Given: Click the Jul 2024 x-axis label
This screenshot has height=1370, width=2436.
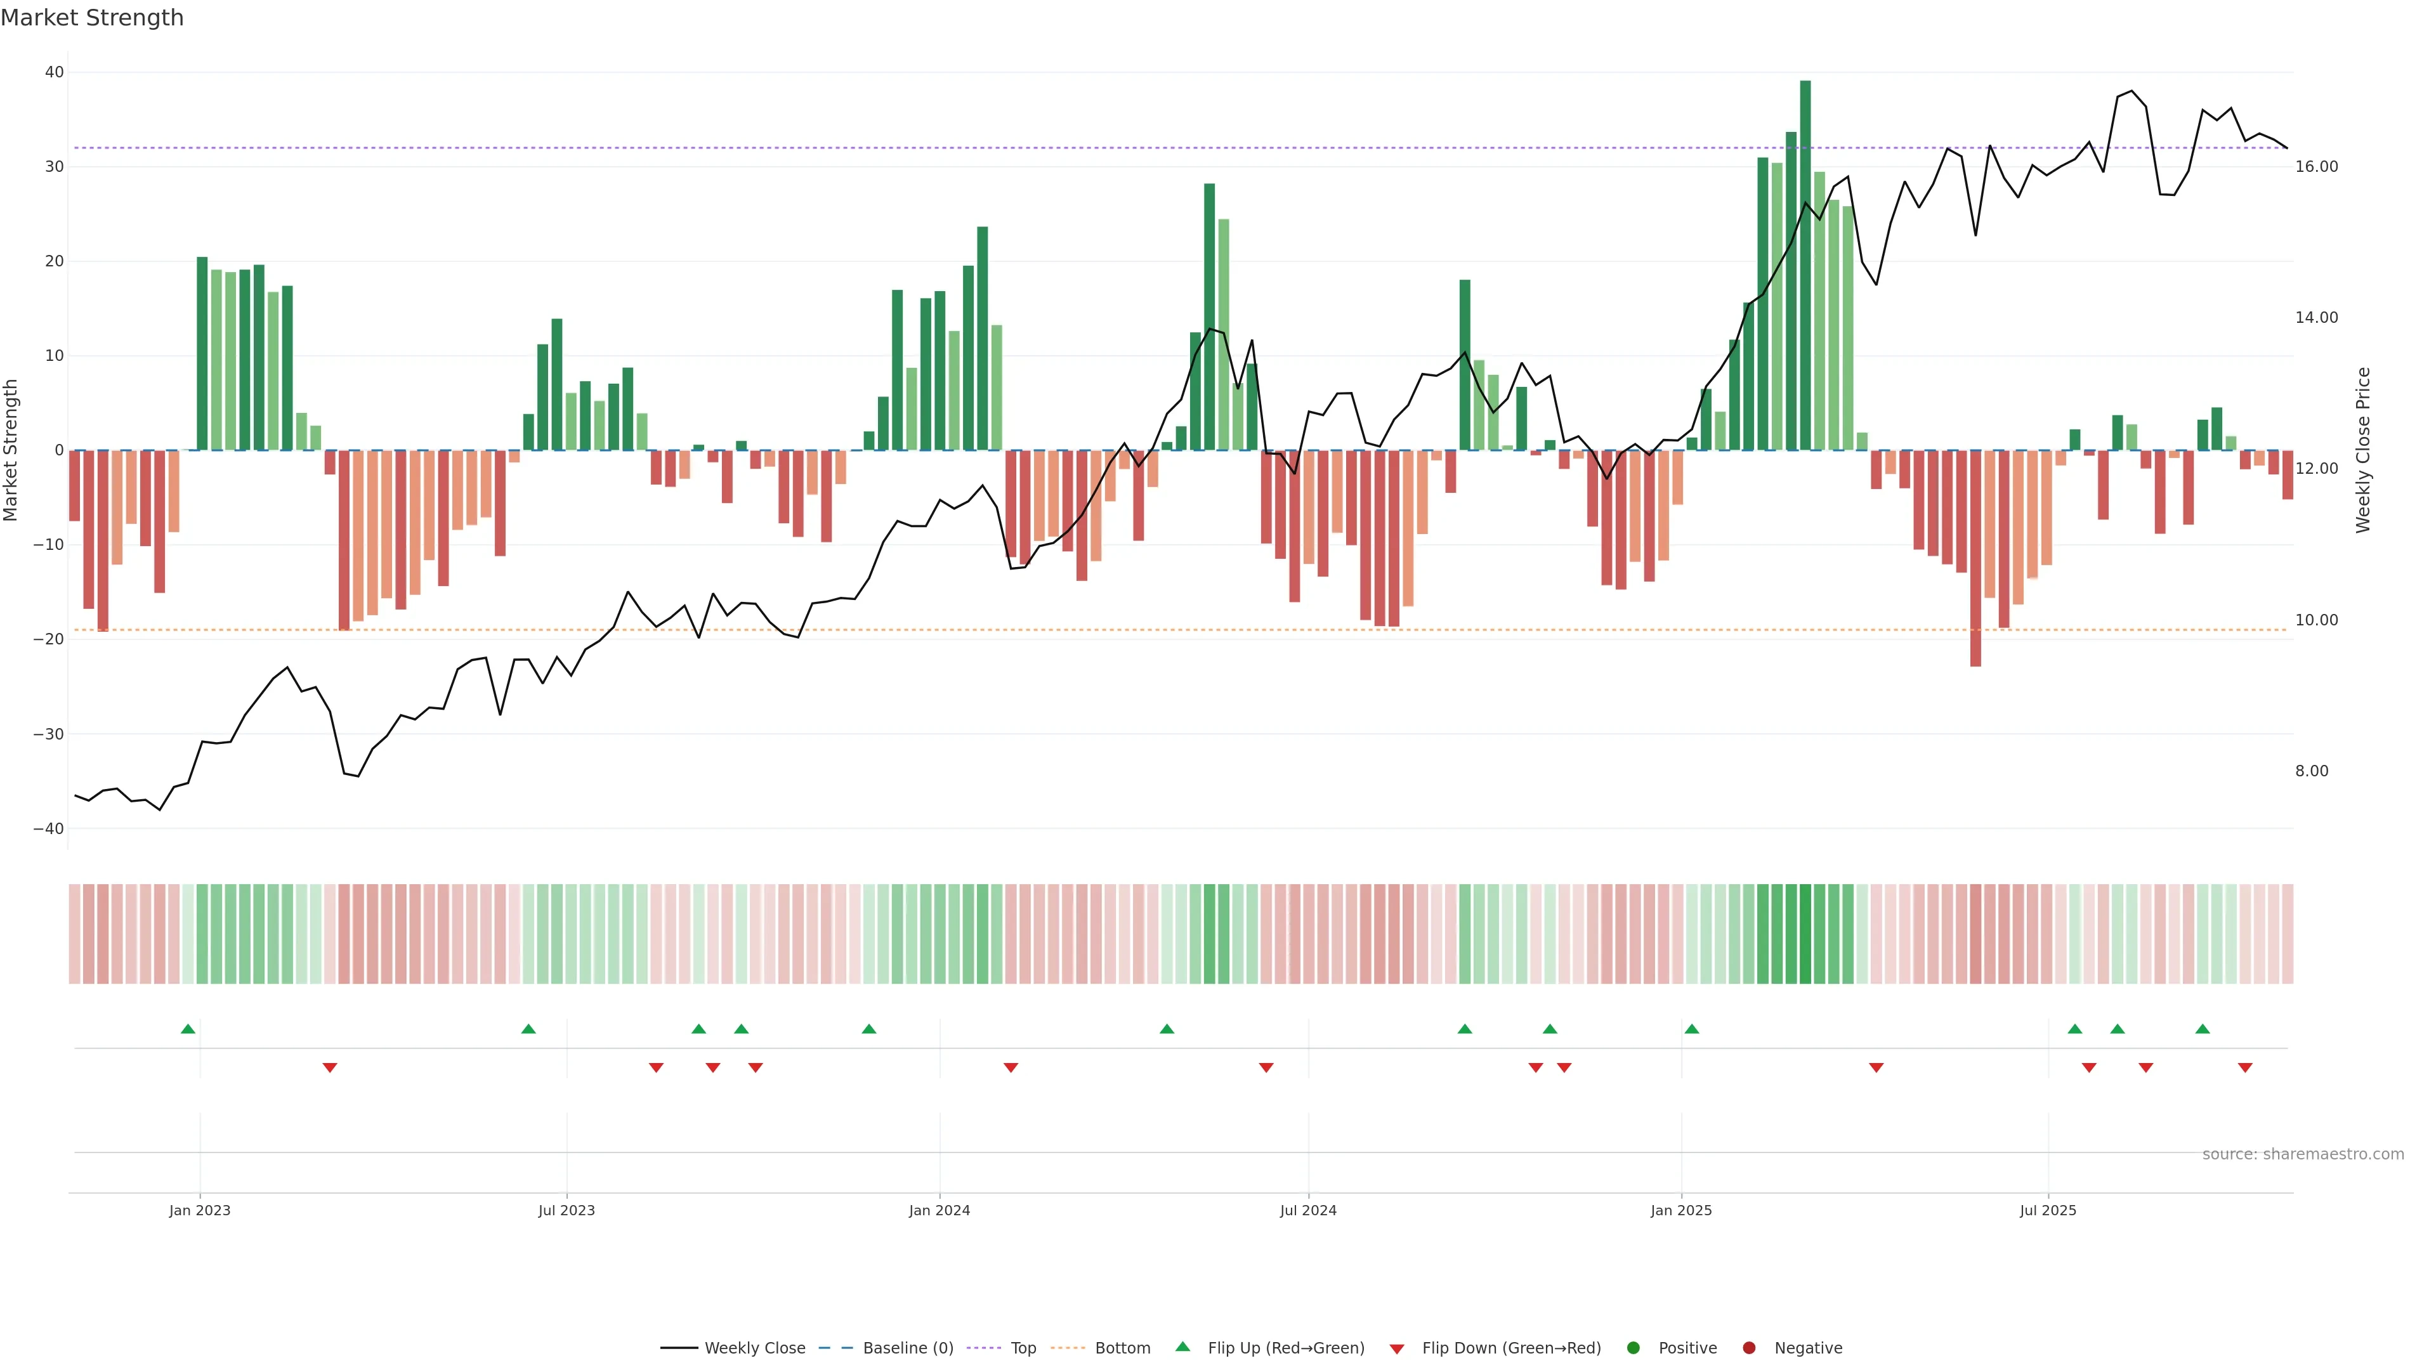Looking at the screenshot, I should (1308, 1210).
